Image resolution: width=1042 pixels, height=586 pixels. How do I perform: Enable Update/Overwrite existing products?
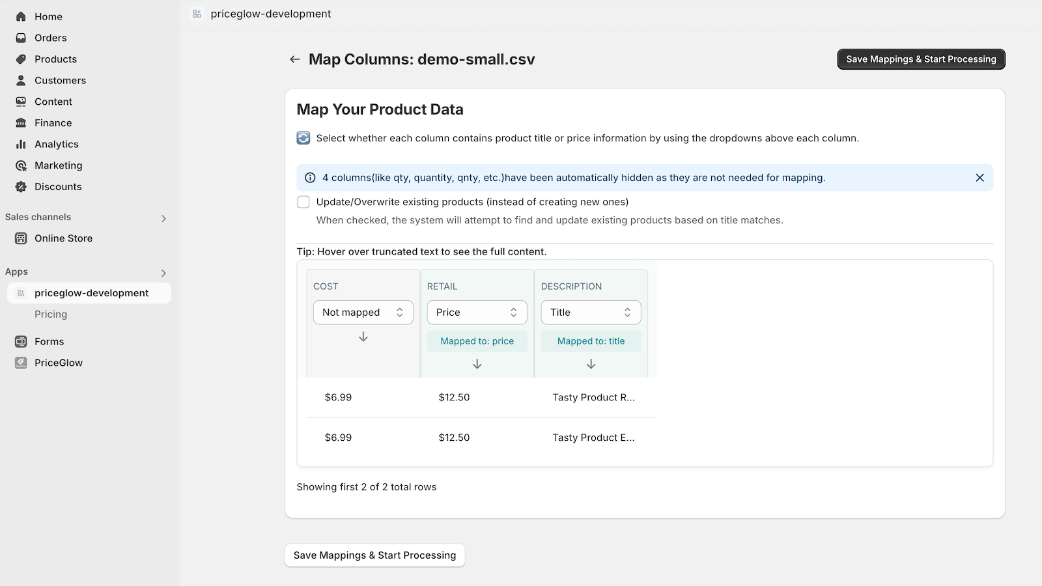coord(303,202)
